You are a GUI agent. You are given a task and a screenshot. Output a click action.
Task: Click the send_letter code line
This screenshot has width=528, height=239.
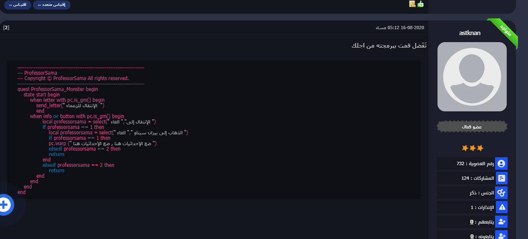(70, 106)
